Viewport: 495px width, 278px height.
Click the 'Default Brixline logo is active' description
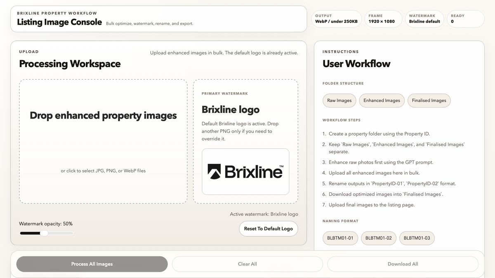coord(240,131)
